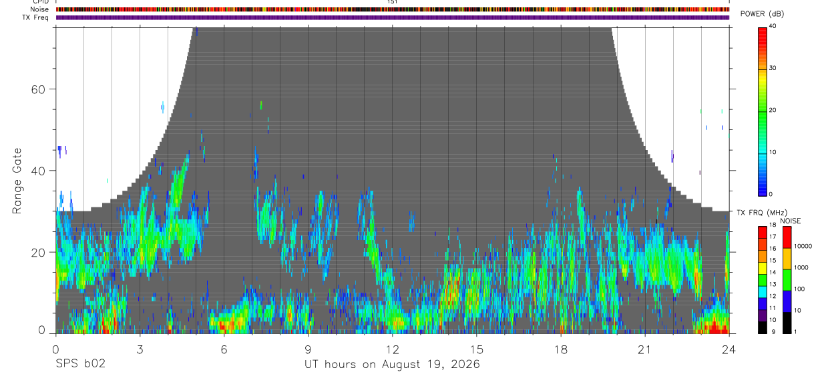Select the red top of the power color bar

click(x=762, y=32)
